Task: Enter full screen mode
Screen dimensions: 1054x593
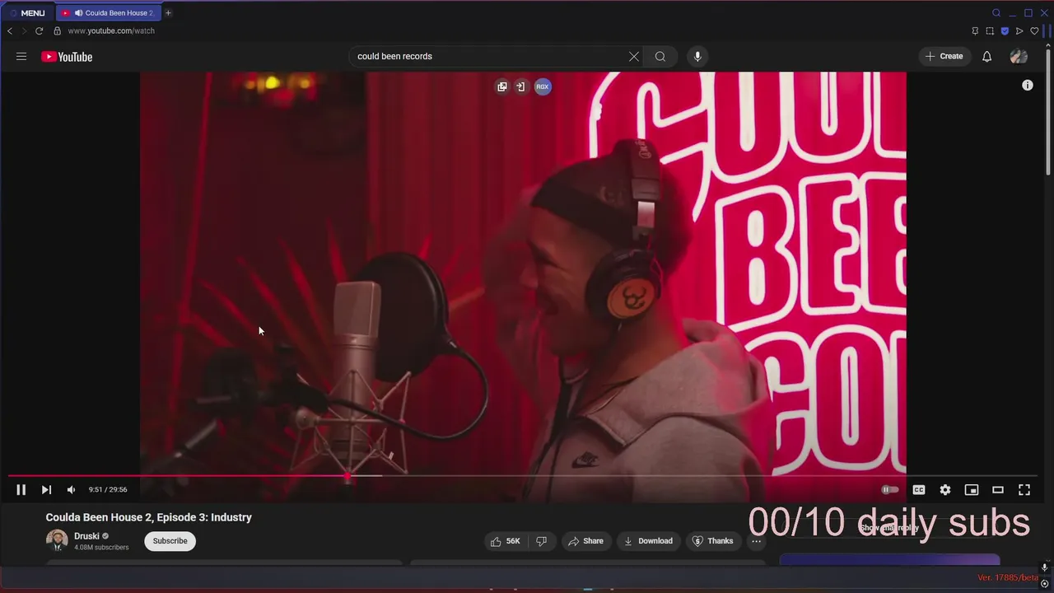Action: point(1024,490)
